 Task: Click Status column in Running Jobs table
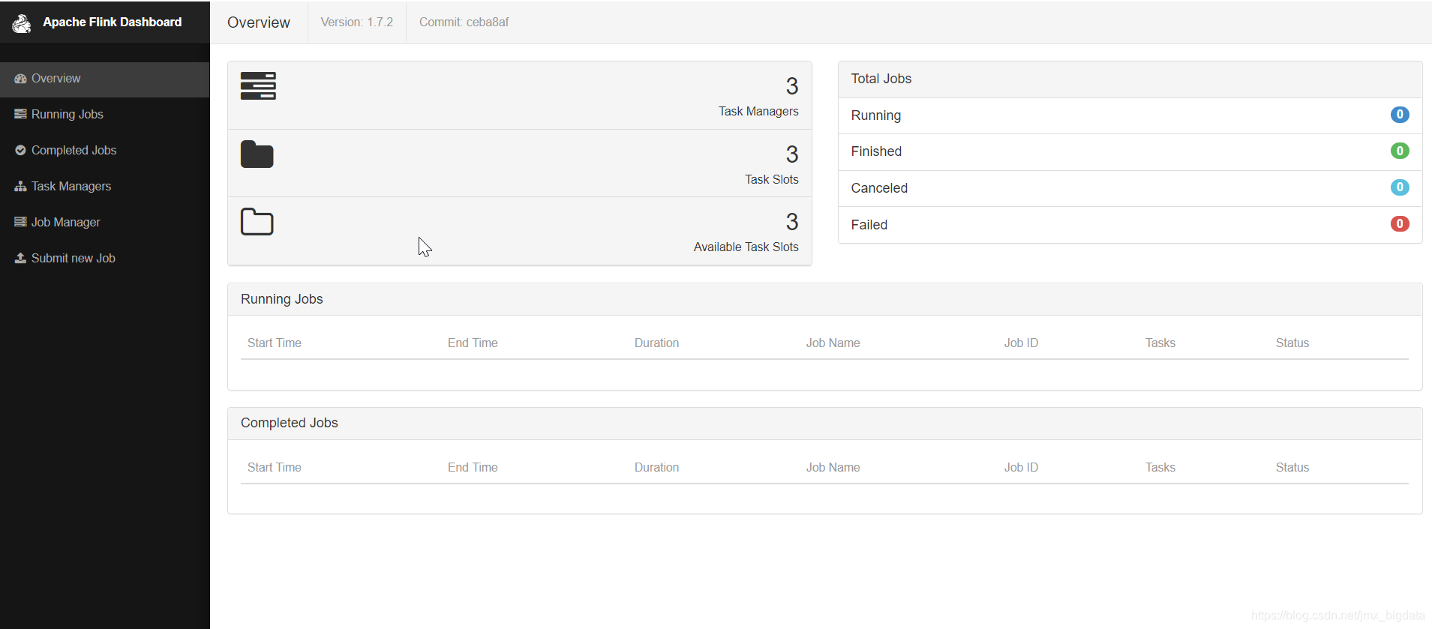click(1292, 343)
